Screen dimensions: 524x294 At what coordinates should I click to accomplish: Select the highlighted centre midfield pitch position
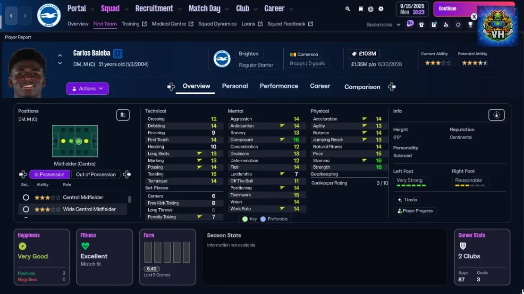click(78, 141)
